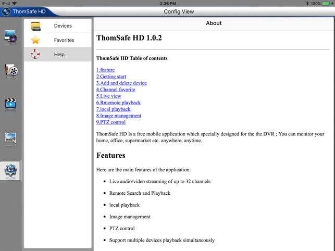The width and height of the screenshot is (335, 251).
Task: Click the Config View title
Action: tap(179, 11)
